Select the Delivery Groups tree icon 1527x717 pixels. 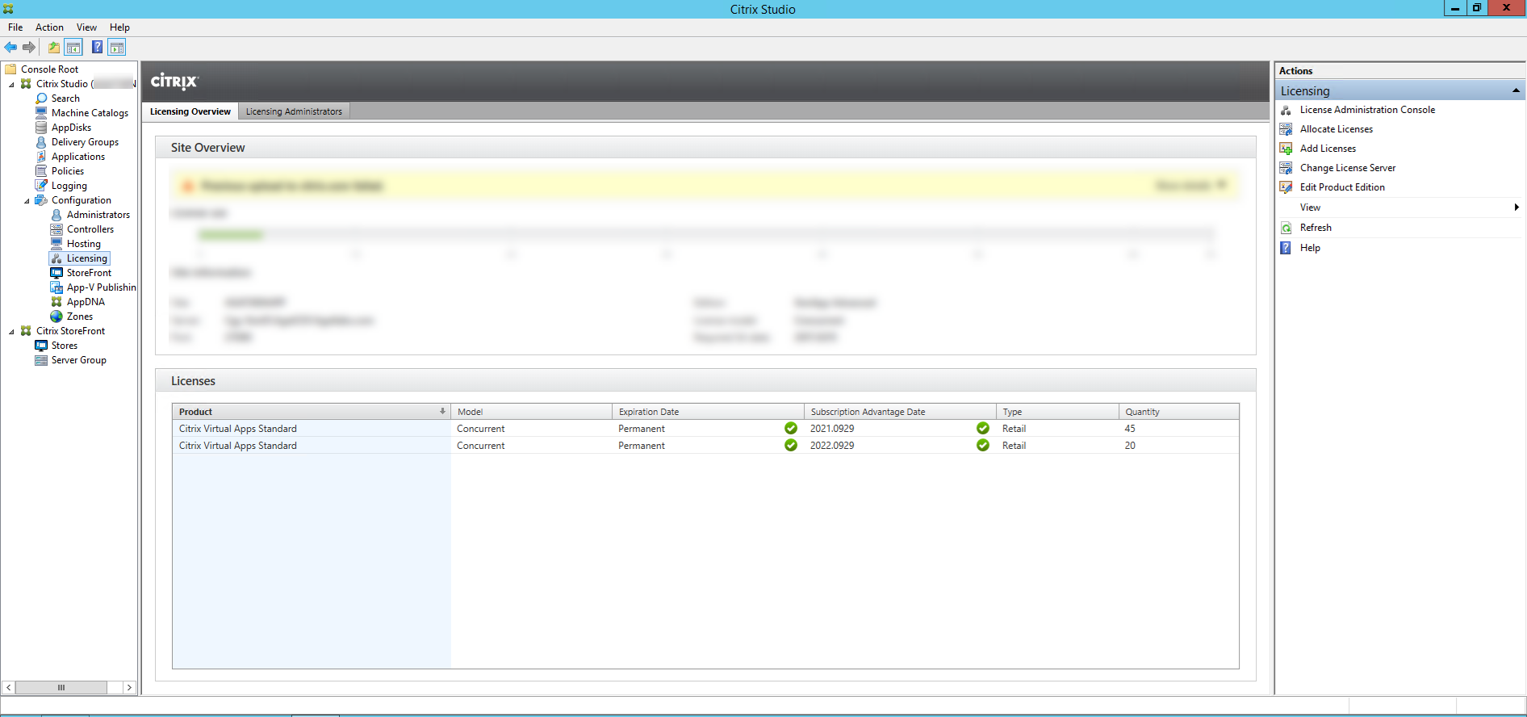pyautogui.click(x=42, y=142)
